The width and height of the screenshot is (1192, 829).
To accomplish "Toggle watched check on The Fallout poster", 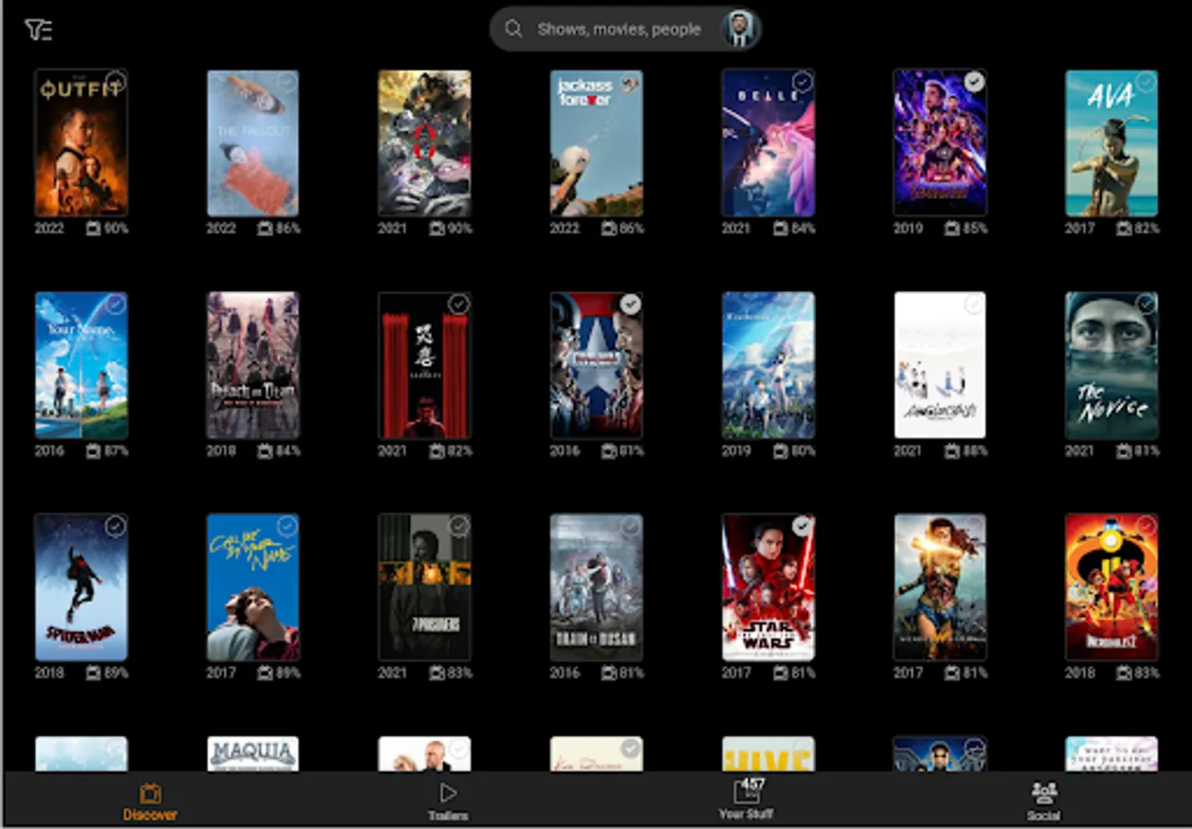I will pyautogui.click(x=286, y=82).
